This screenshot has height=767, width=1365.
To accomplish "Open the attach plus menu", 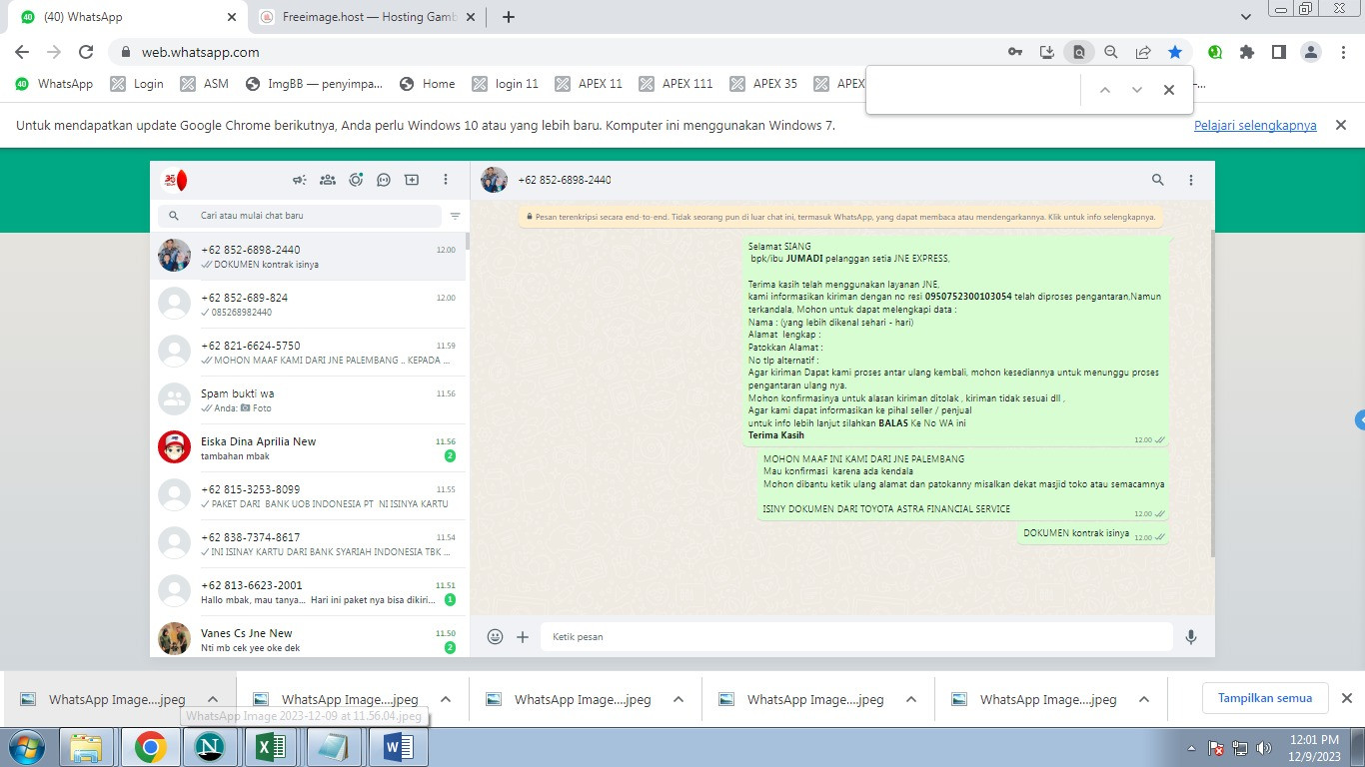I will click(x=523, y=636).
